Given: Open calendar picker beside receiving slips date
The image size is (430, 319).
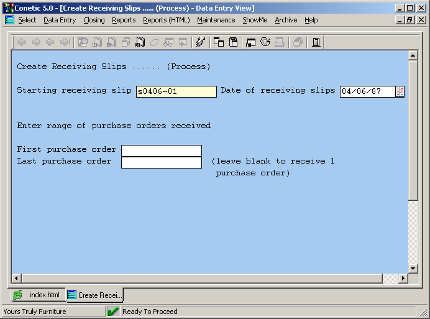Looking at the screenshot, I should click(x=400, y=91).
